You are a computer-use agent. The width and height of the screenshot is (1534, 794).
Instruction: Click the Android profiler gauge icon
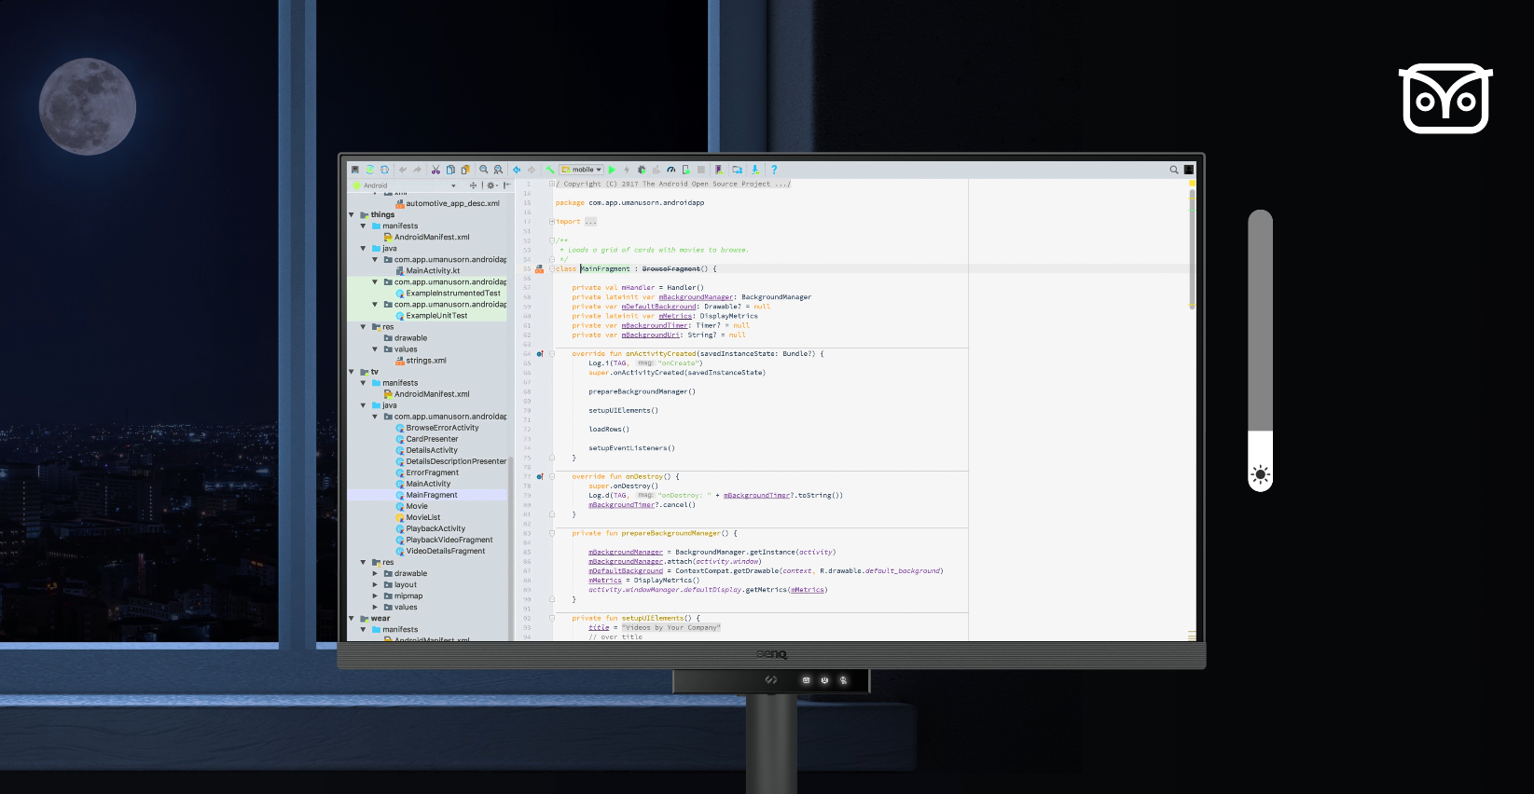[x=670, y=170]
